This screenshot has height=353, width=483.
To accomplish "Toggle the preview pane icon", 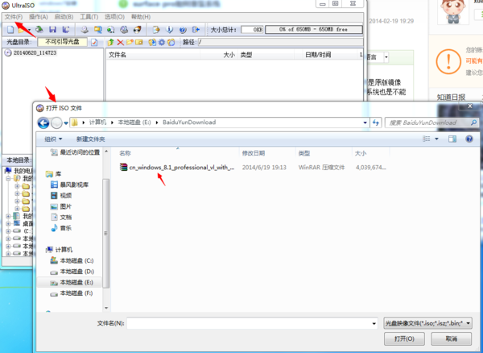I will click(x=452, y=139).
